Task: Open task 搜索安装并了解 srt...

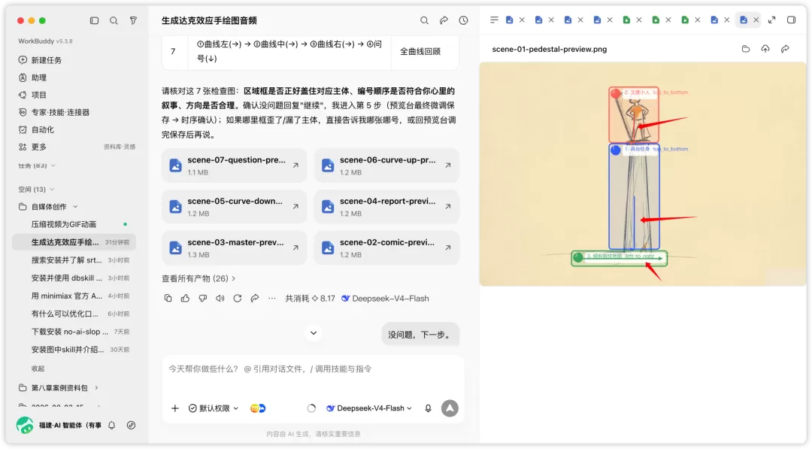Action: 74,260
